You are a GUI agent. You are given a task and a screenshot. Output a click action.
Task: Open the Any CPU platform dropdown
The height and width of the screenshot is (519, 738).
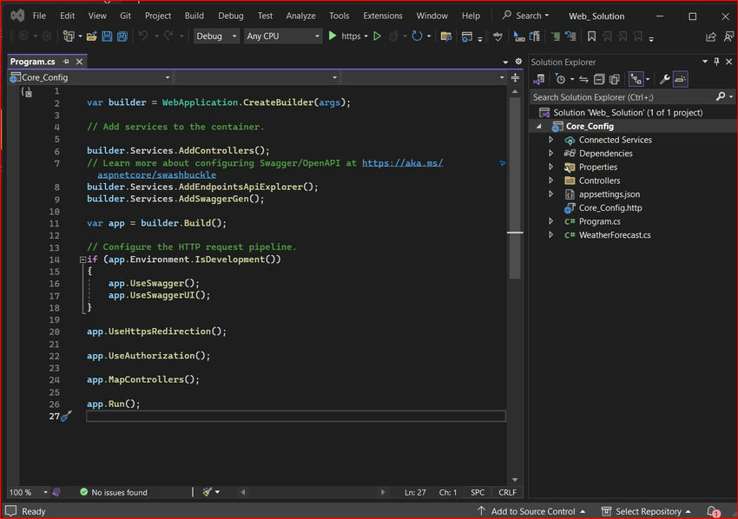pyautogui.click(x=282, y=36)
